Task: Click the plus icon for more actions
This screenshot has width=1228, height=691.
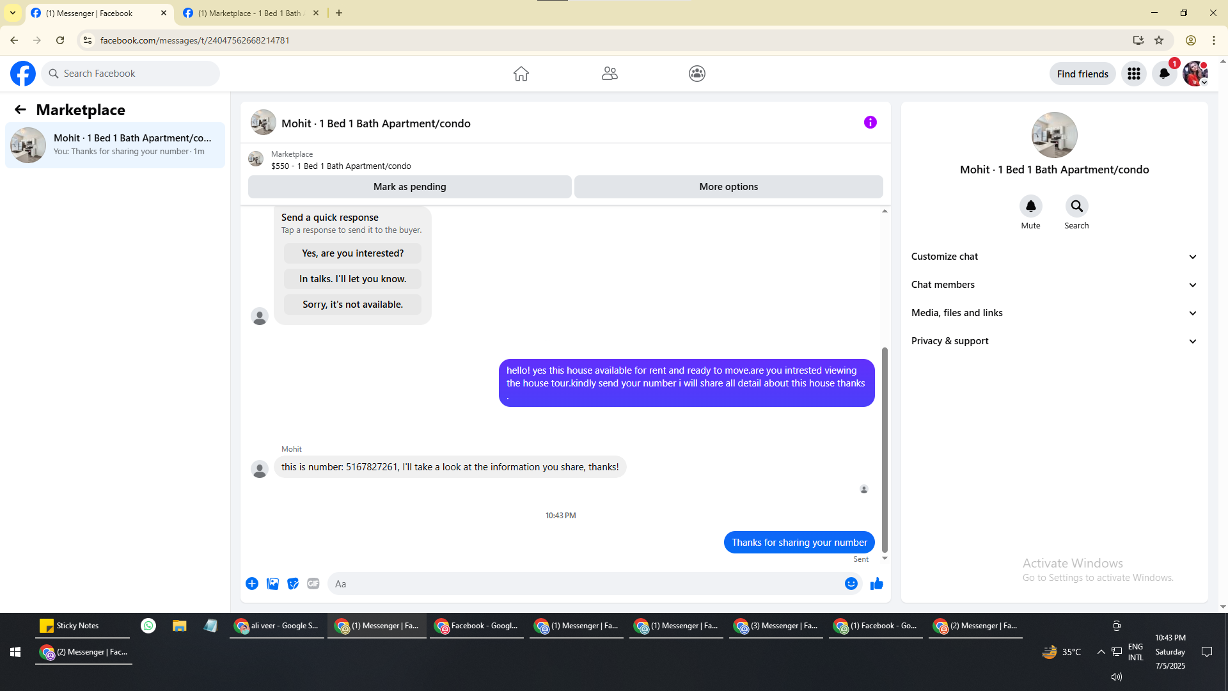Action: pos(252,584)
